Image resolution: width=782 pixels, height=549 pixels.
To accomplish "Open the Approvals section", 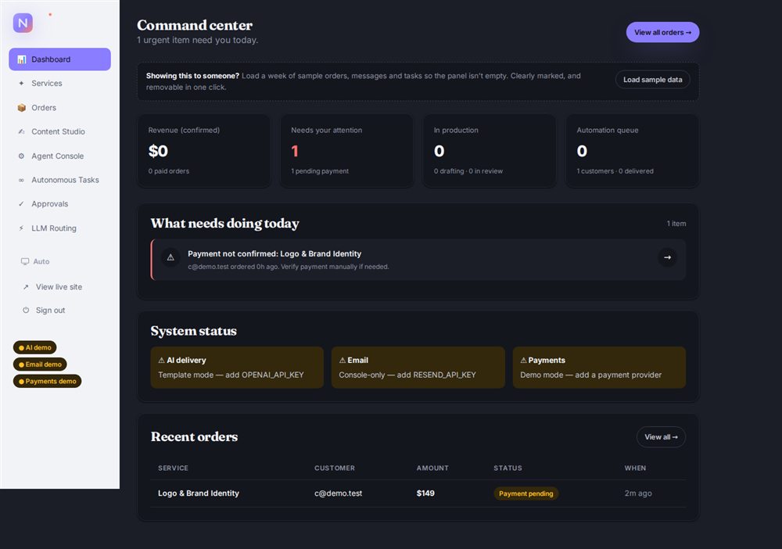I will pos(60,204).
